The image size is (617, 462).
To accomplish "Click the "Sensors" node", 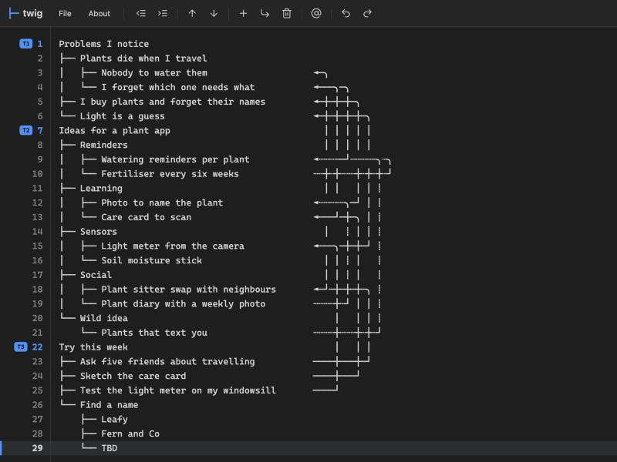I will (99, 232).
